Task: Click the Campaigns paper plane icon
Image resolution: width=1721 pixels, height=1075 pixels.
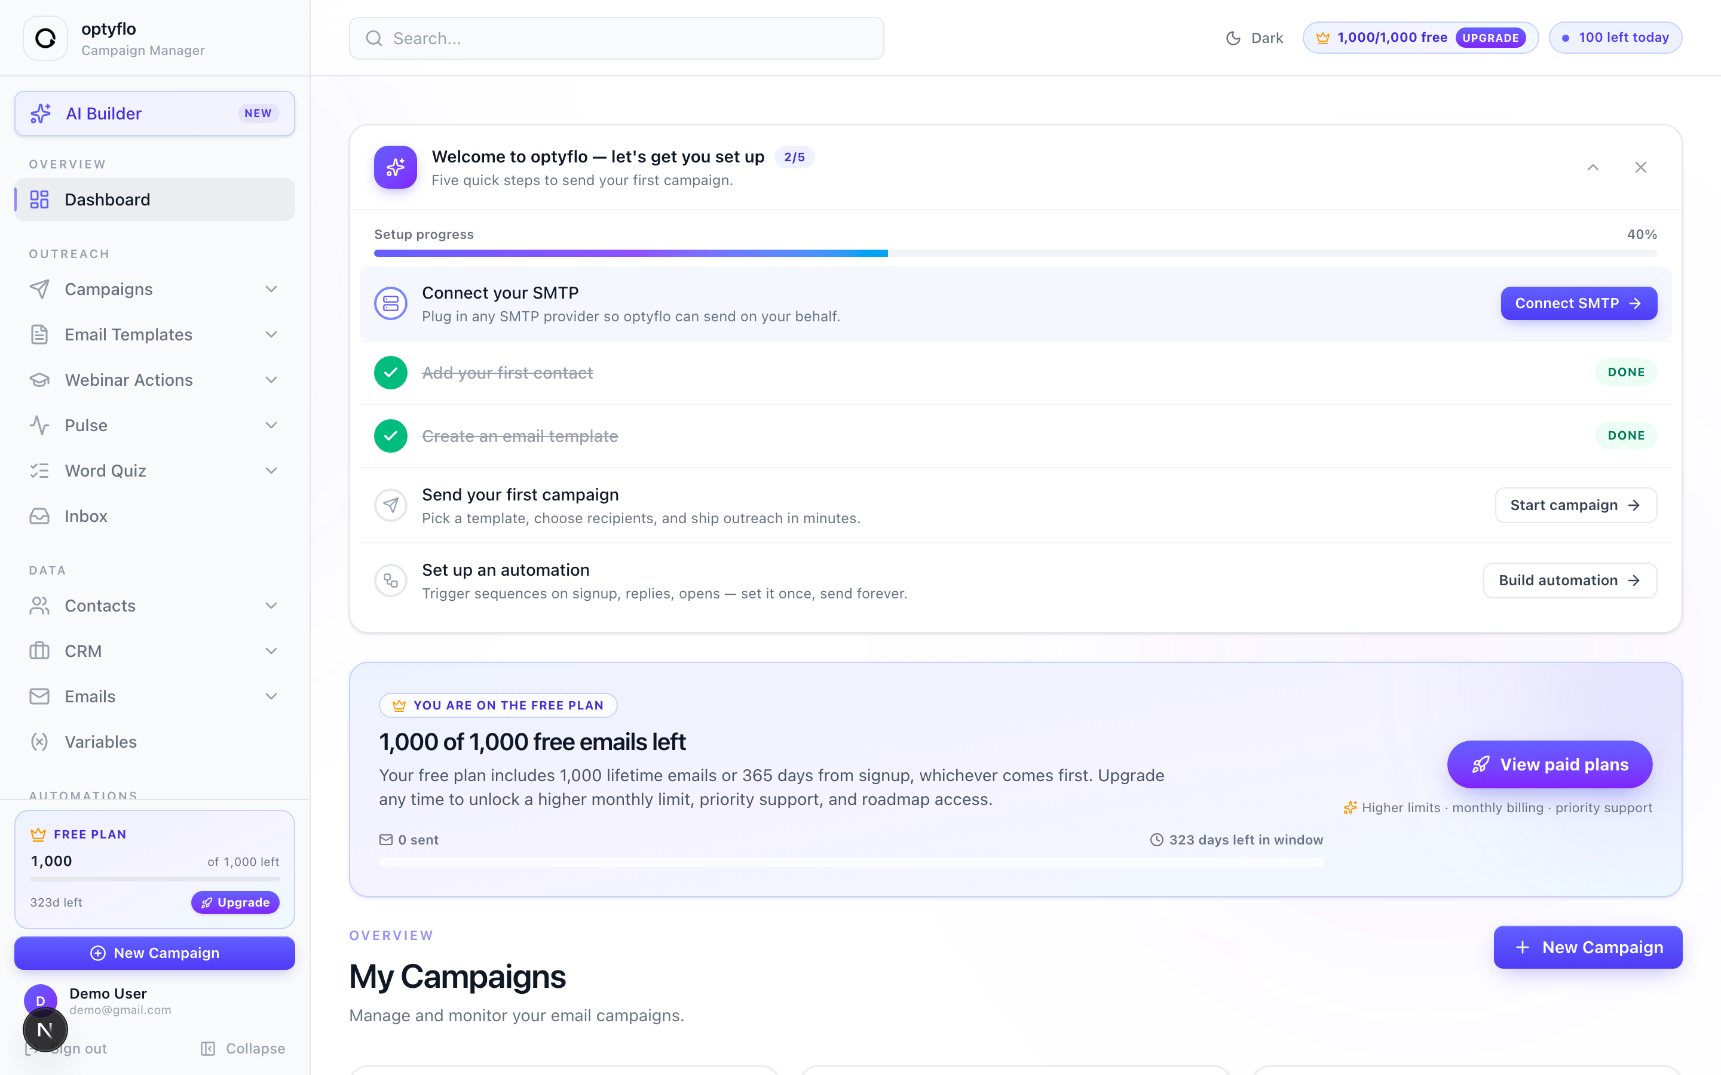Action: [40, 290]
